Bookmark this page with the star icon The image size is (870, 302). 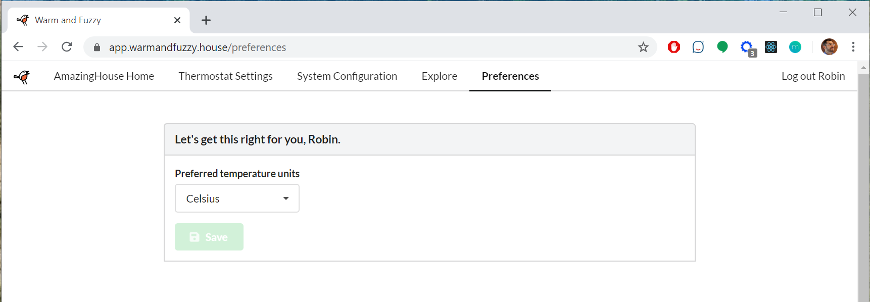[x=643, y=47]
